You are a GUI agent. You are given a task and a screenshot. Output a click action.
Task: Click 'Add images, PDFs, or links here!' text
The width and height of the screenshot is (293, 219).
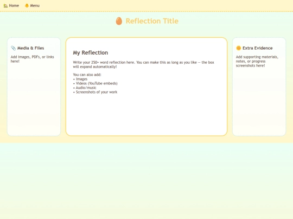pos(33,59)
